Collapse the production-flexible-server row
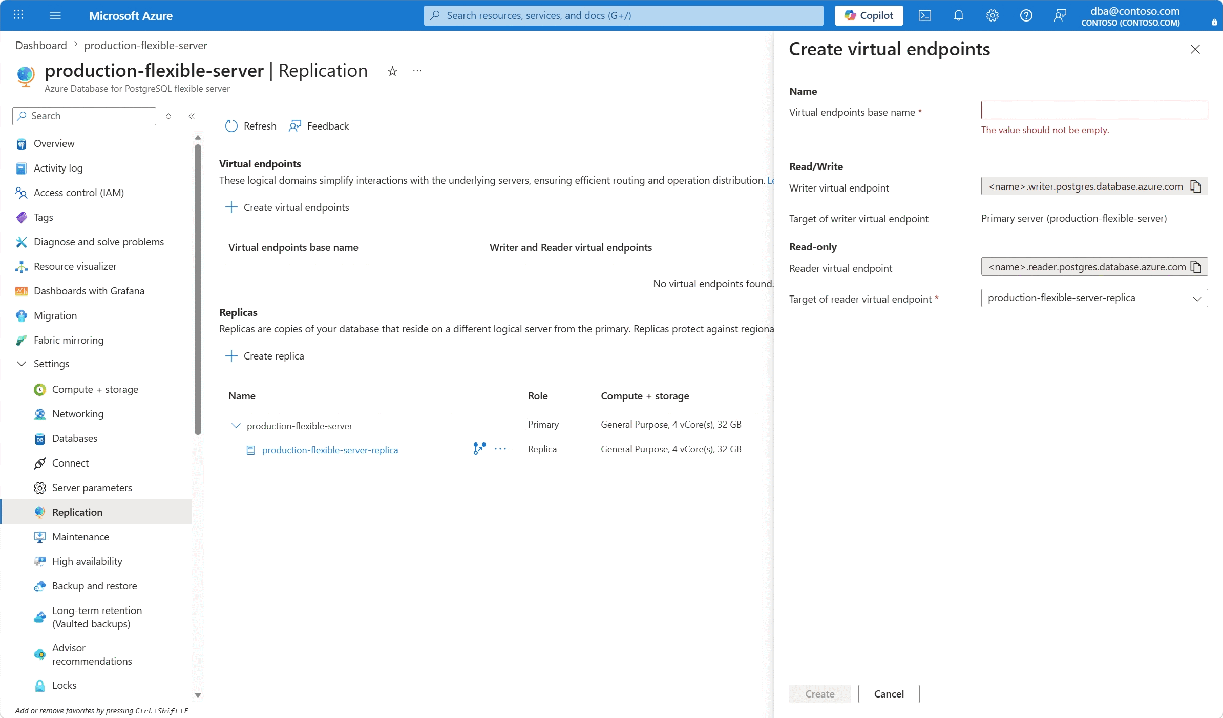The width and height of the screenshot is (1223, 718). (236, 426)
